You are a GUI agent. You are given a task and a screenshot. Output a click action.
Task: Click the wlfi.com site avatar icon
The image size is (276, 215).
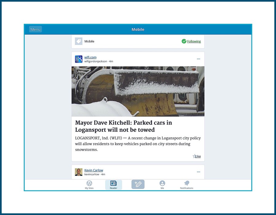[x=79, y=59]
